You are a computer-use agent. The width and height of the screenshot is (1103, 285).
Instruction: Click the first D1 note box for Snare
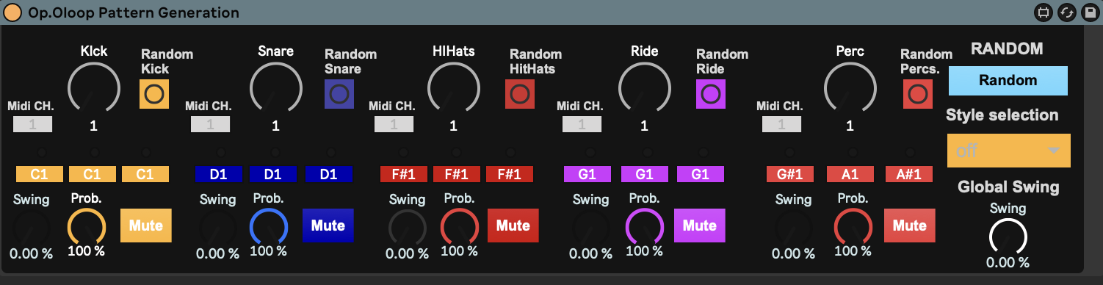[219, 174]
